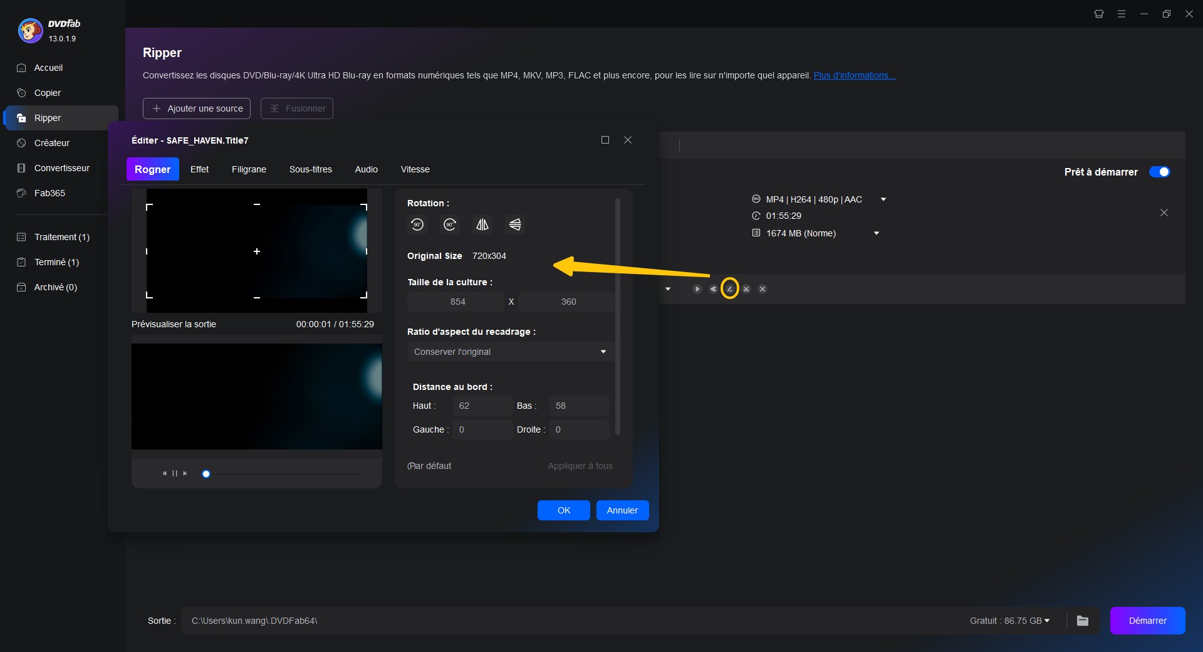Click the task play preview icon
The width and height of the screenshot is (1203, 652).
(x=697, y=289)
